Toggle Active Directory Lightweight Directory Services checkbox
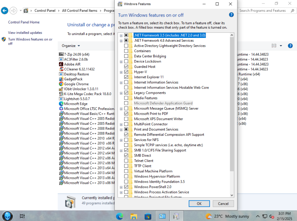 click(126, 46)
